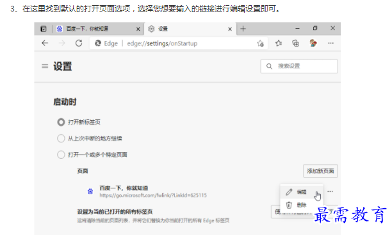Open the profile avatar icon
The image size is (392, 235).
coord(313,43)
